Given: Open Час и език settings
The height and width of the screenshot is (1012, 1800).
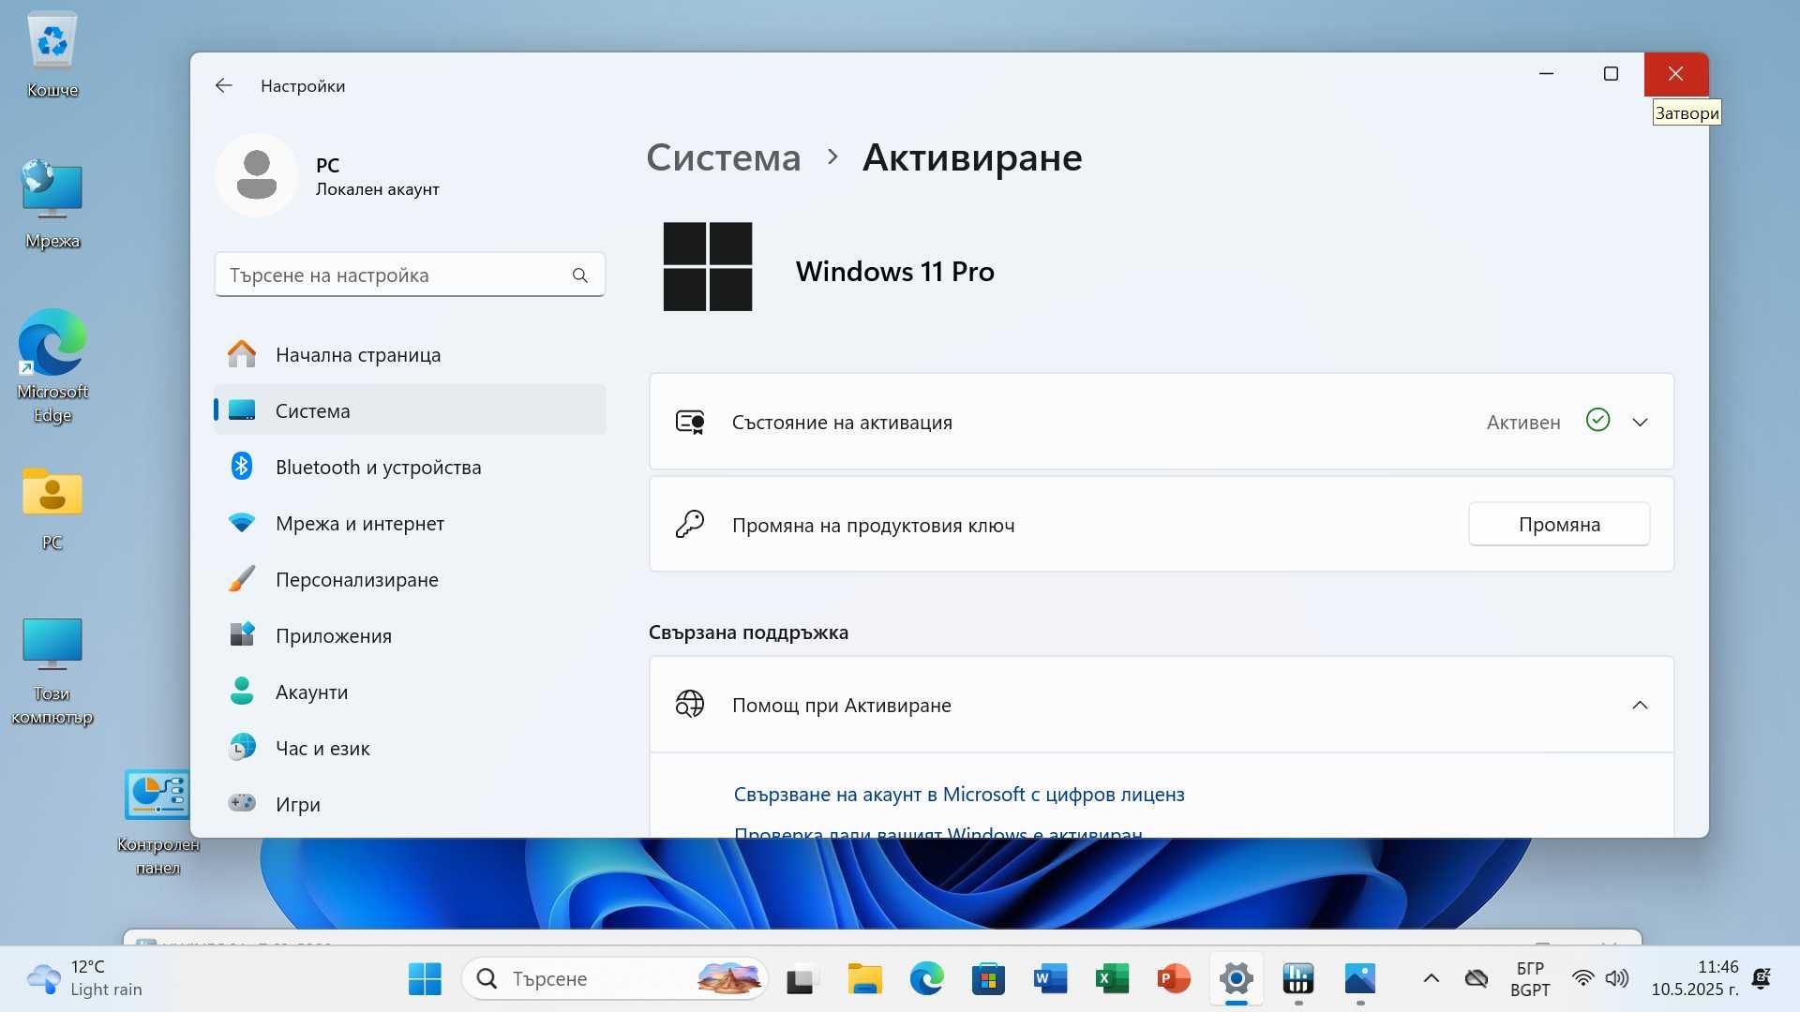Looking at the screenshot, I should point(410,748).
